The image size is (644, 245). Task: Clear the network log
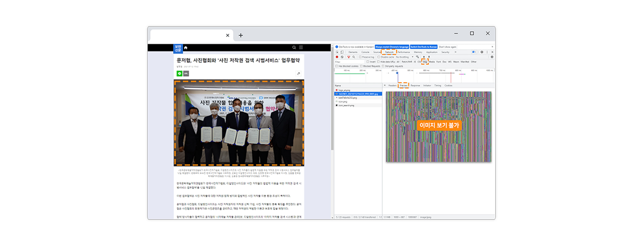342,57
